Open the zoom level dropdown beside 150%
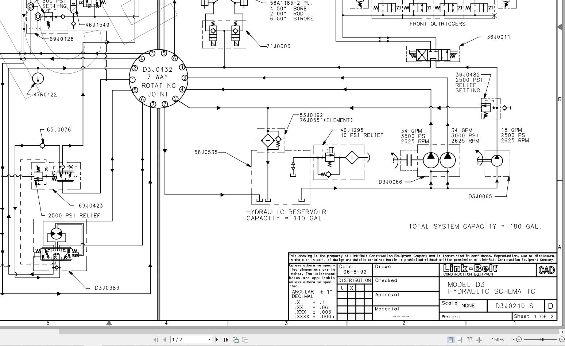Viewport: 565px width, 346px height. point(513,339)
